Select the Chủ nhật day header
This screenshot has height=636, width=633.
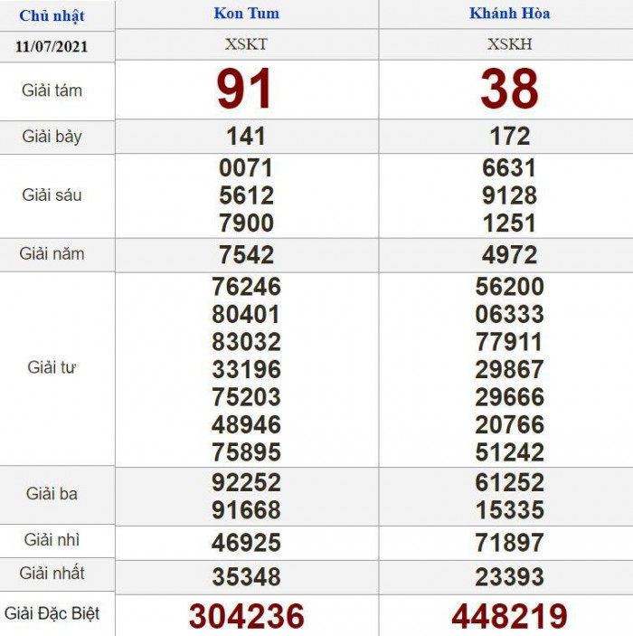52,15
